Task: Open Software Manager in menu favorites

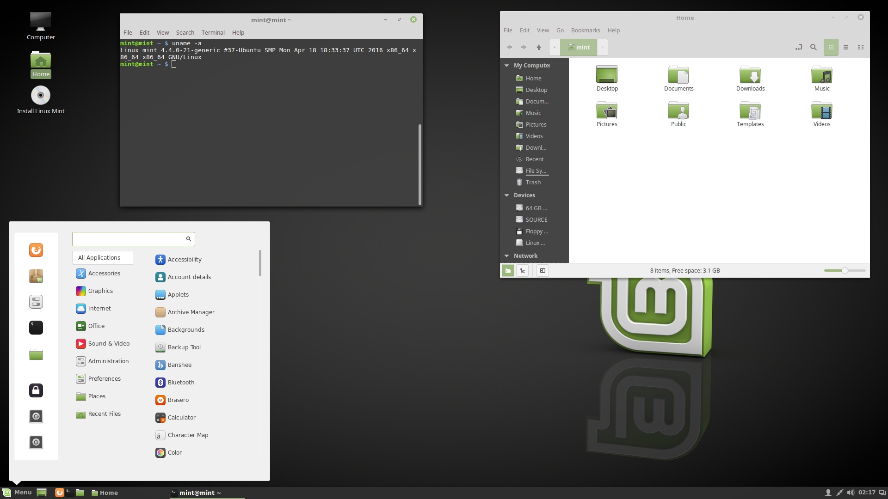Action: [36, 276]
